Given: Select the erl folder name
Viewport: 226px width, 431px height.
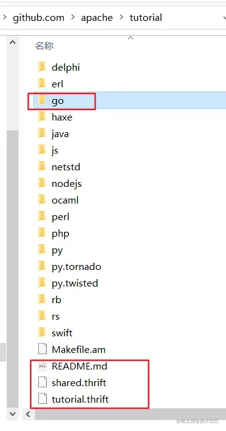Looking at the screenshot, I should (x=57, y=84).
